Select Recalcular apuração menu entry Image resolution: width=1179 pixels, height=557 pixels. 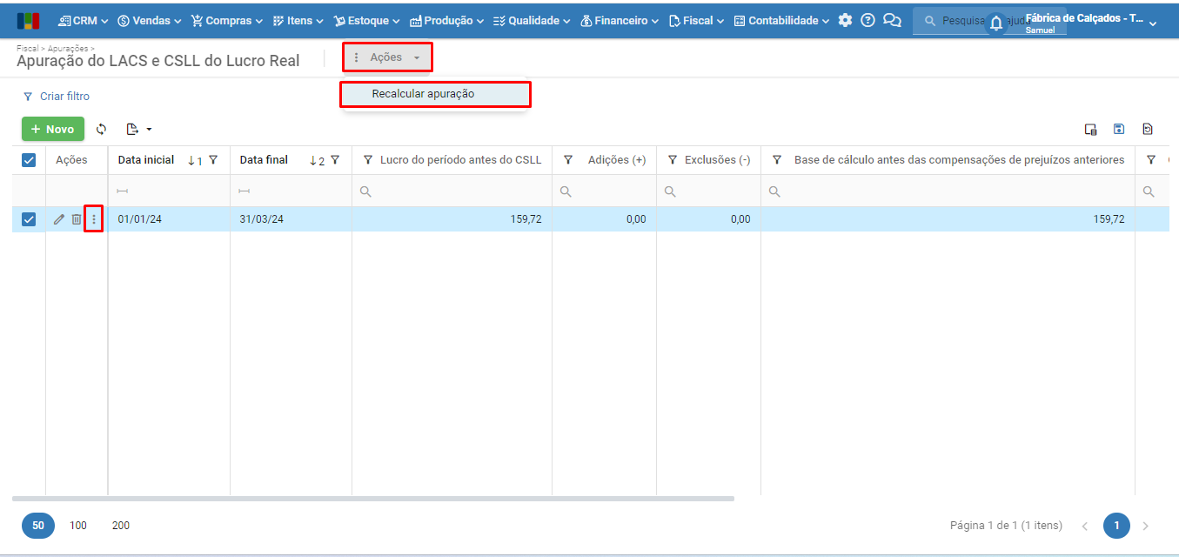435,94
